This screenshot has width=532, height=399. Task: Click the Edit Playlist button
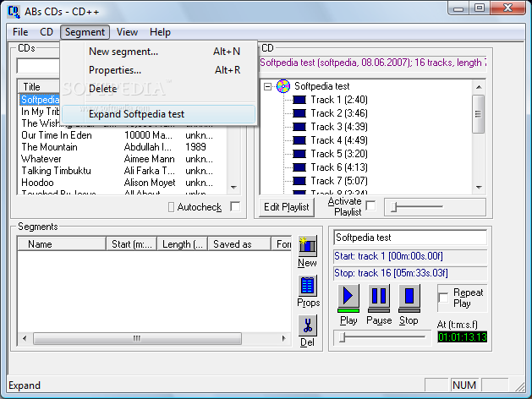coord(287,207)
